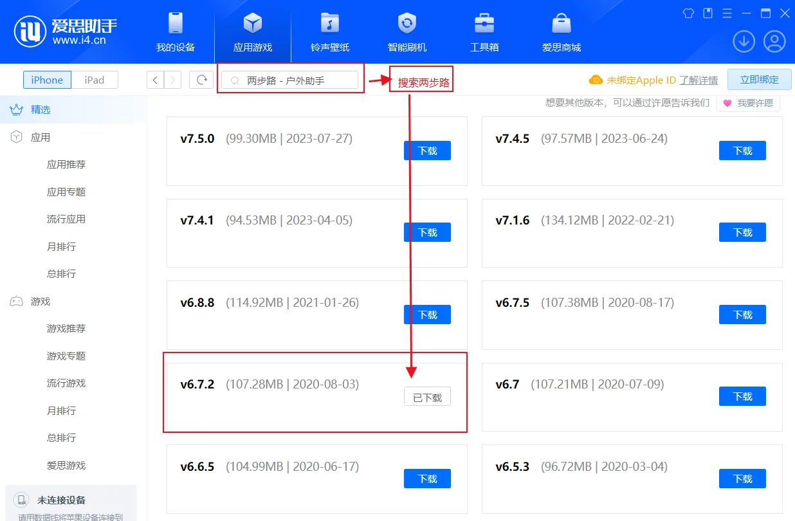
Task: Click the orange Apple ID cloud icon
Action: [x=596, y=80]
